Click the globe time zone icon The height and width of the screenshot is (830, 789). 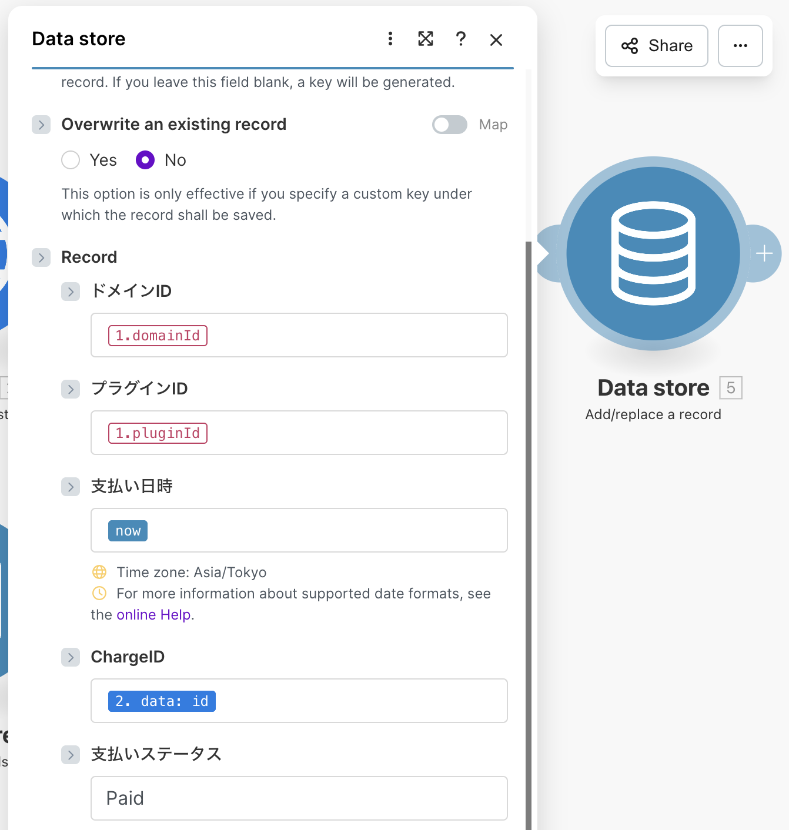99,572
